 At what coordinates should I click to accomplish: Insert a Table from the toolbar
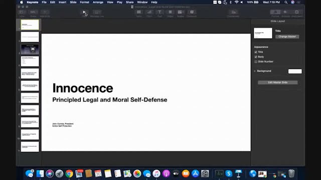tap(139, 12)
